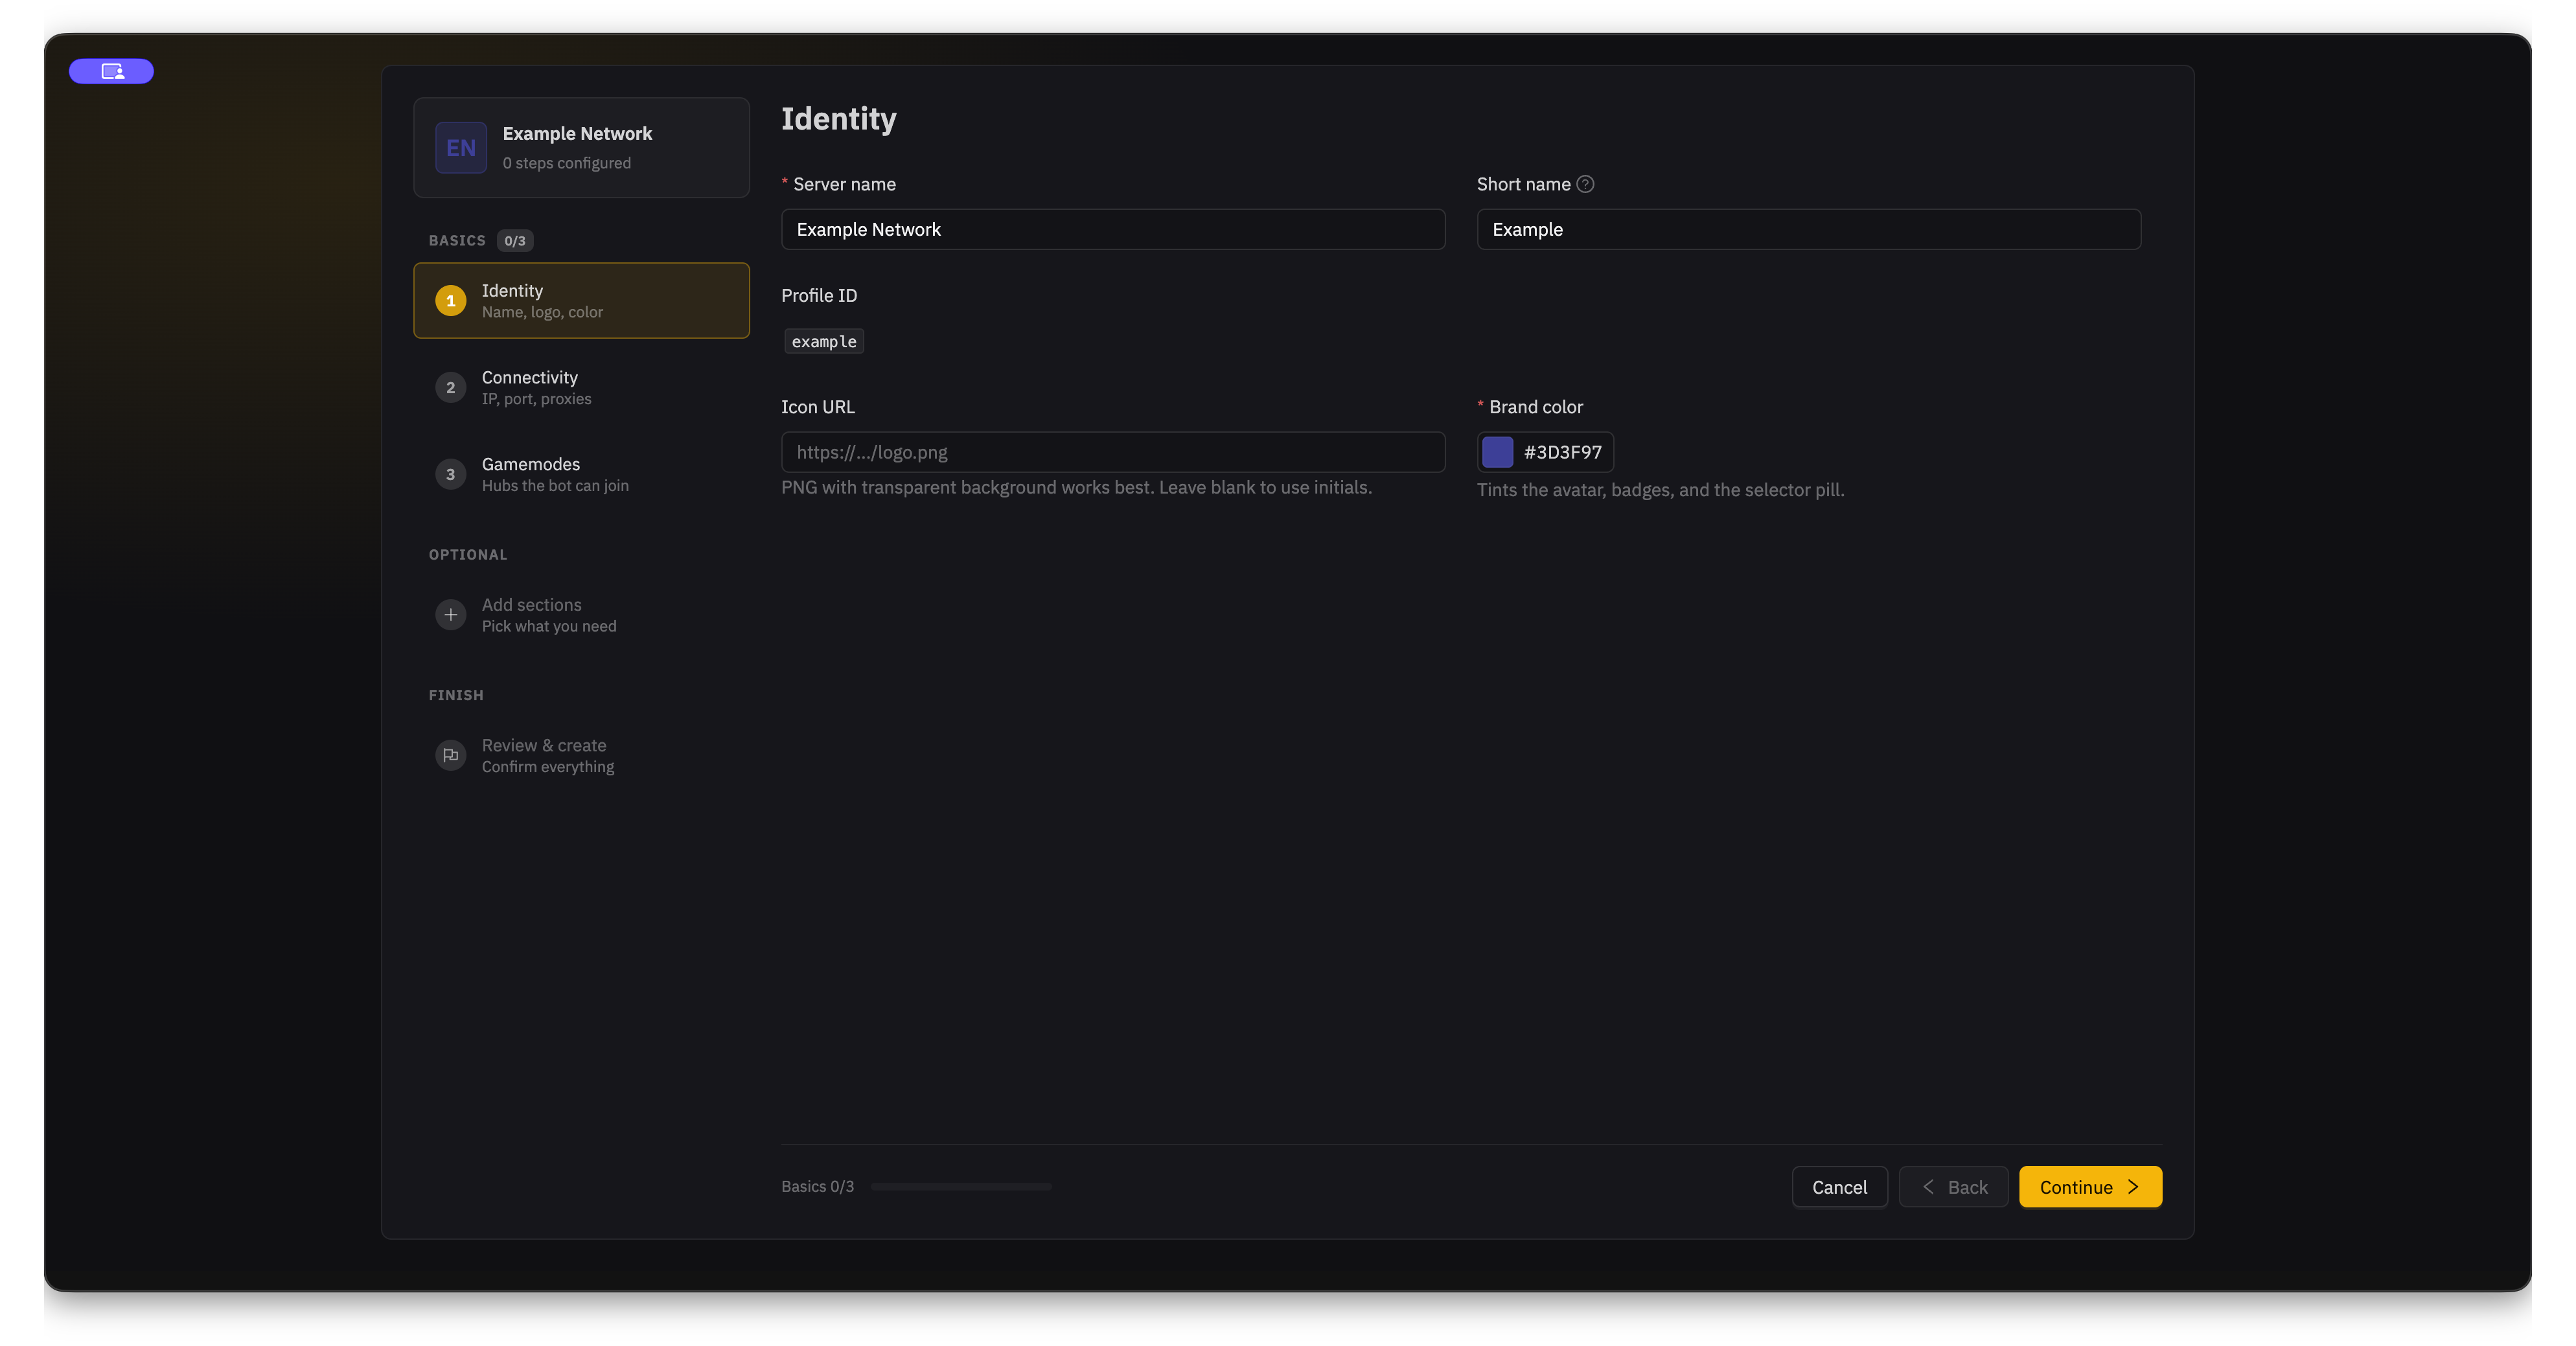Image resolution: width=2576 pixels, height=1346 pixels.
Task: Focus the Server name field
Action: 1112,229
